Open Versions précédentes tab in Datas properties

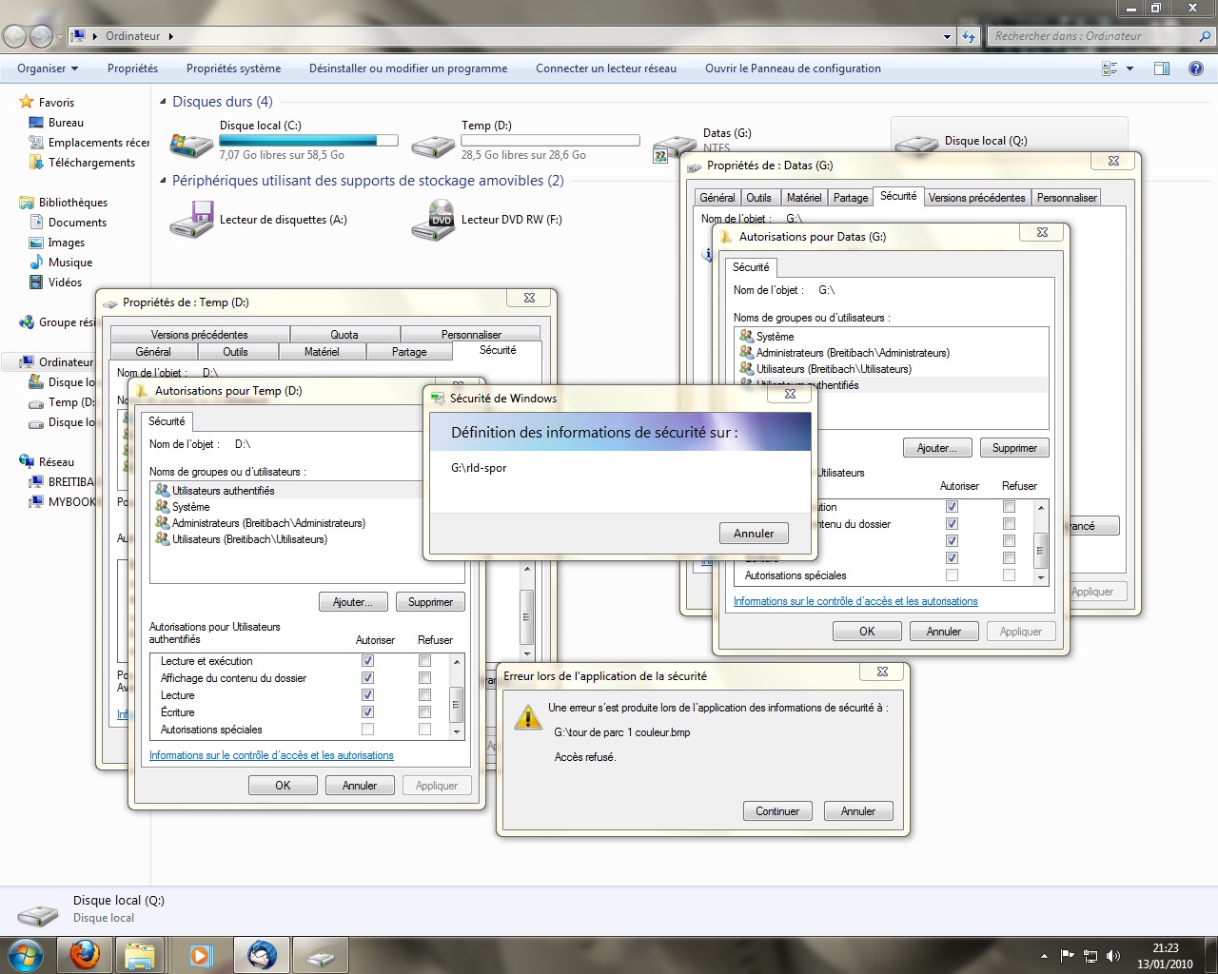point(977,198)
